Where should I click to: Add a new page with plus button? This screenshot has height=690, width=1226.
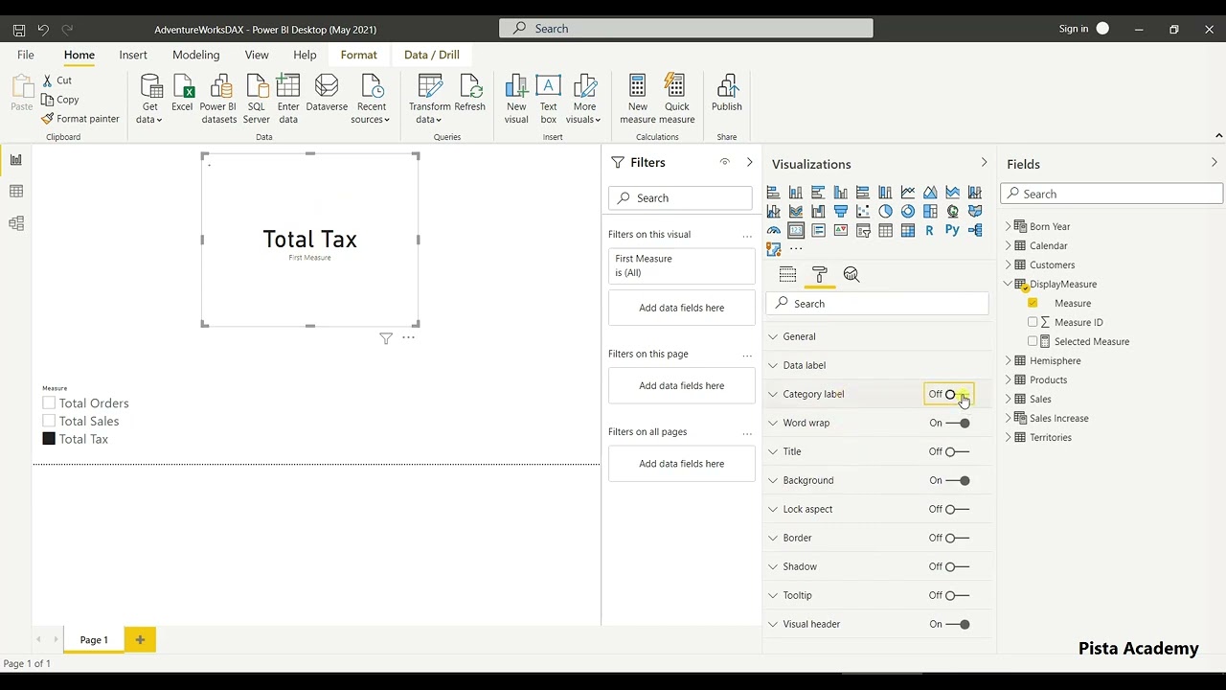pyautogui.click(x=140, y=639)
